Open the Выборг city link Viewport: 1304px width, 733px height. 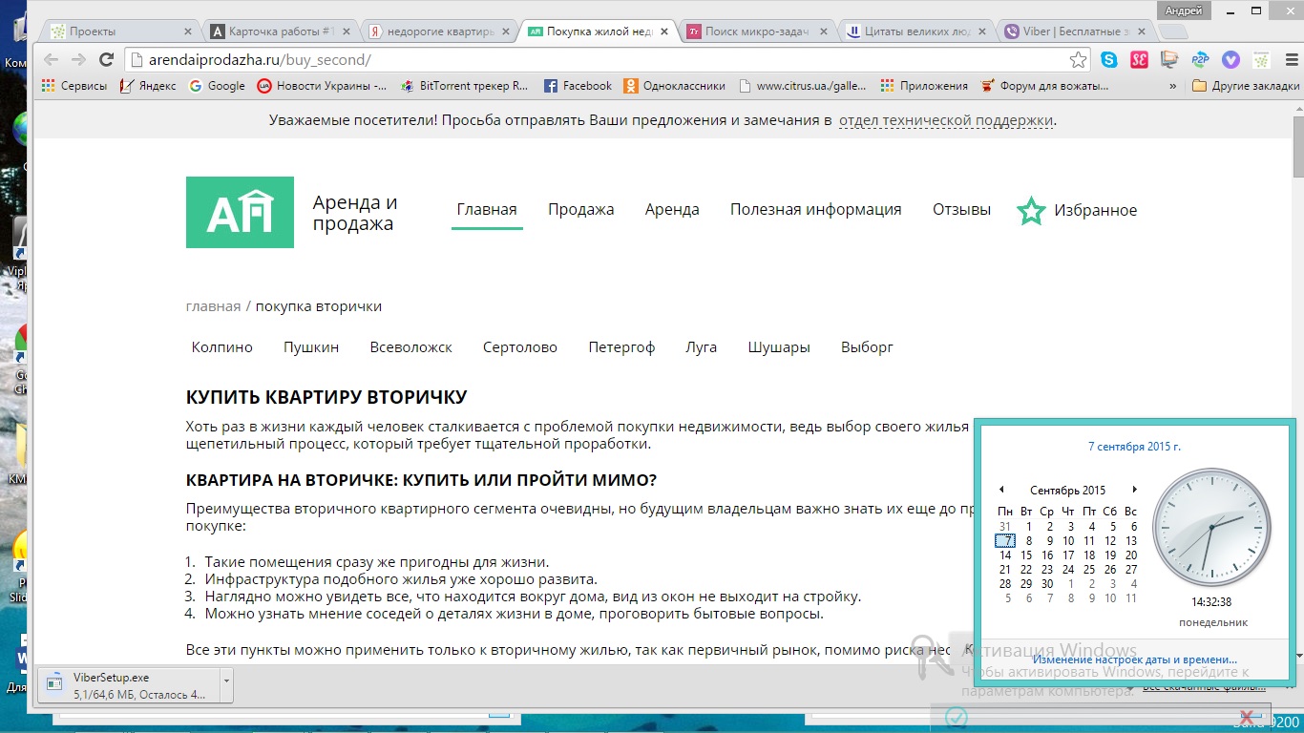(x=867, y=347)
